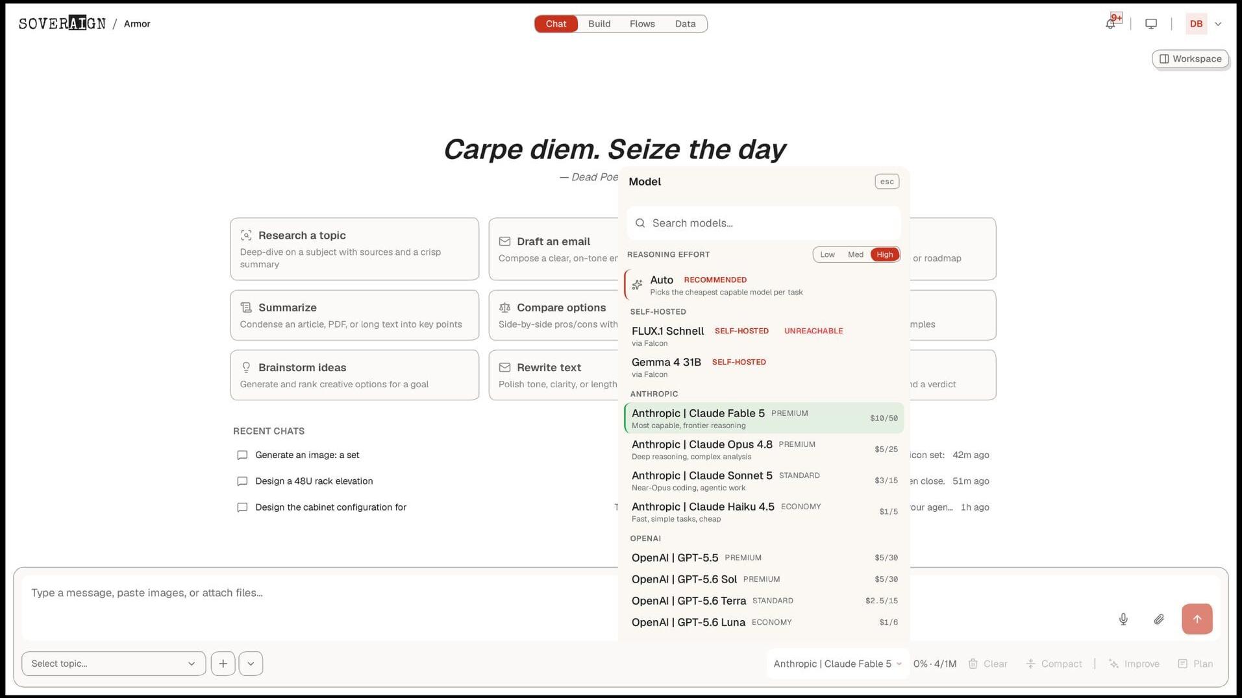Viewport: 1242px width, 698px height.
Task: Click the monitor display icon
Action: [x=1151, y=23]
